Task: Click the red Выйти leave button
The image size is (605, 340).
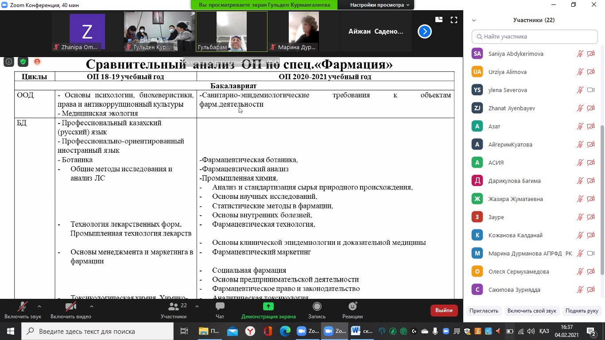Action: [x=444, y=310]
